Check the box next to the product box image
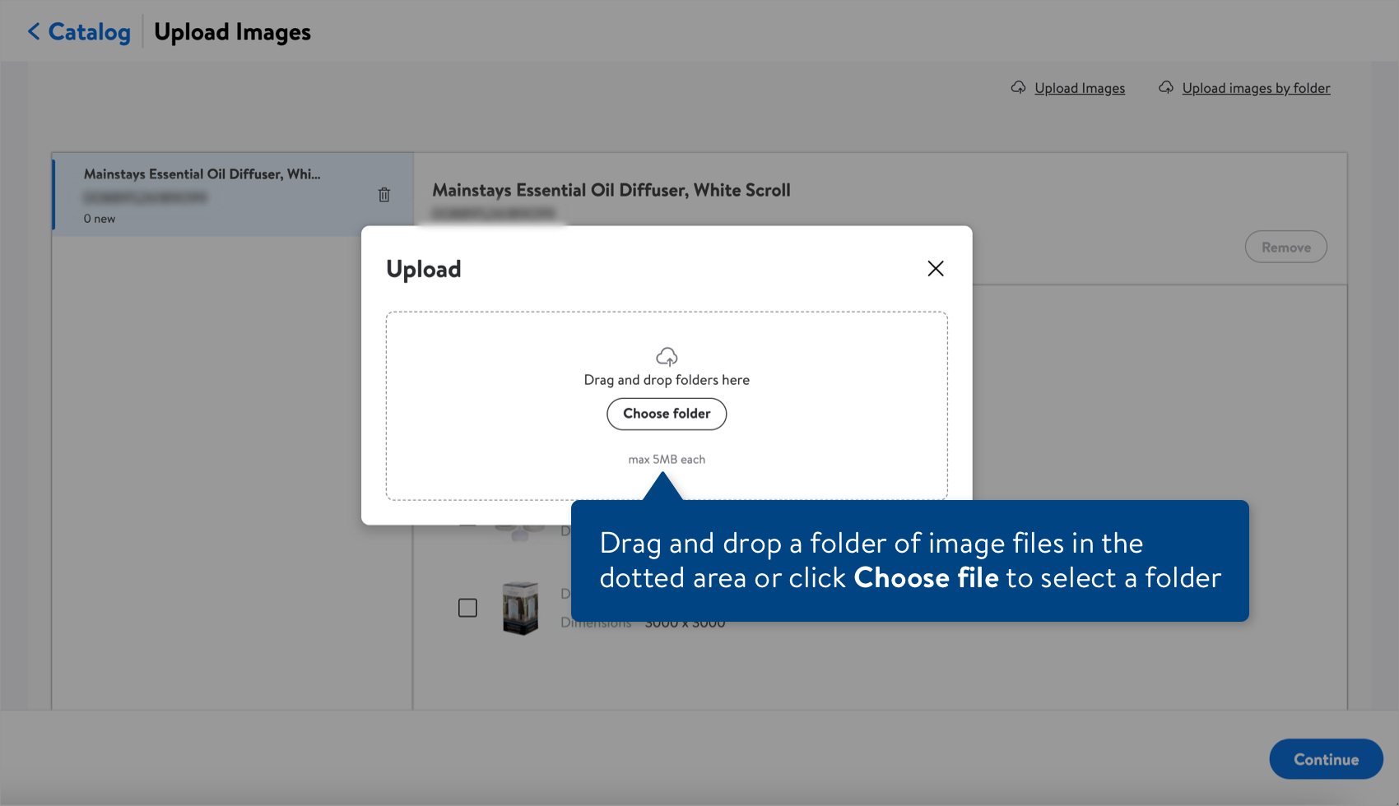The height and width of the screenshot is (806, 1399). [467, 607]
